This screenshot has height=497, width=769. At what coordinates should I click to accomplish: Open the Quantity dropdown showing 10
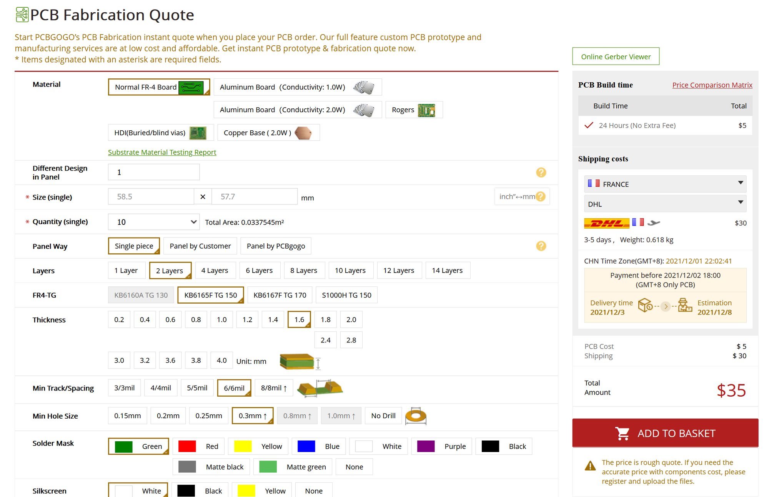(154, 222)
